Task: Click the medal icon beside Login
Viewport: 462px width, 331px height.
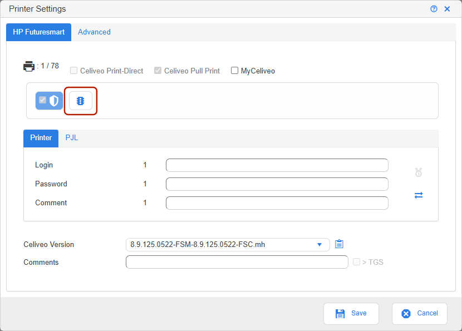Action: [419, 172]
